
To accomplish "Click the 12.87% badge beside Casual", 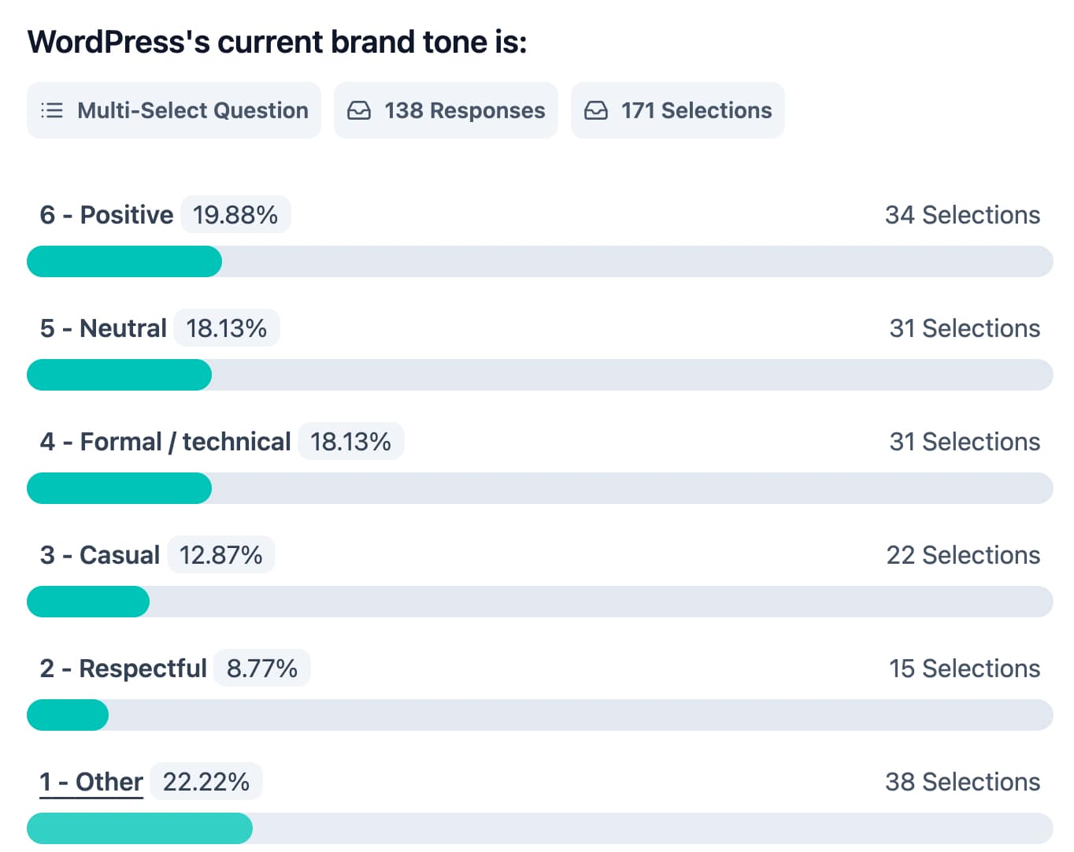I will 220,555.
